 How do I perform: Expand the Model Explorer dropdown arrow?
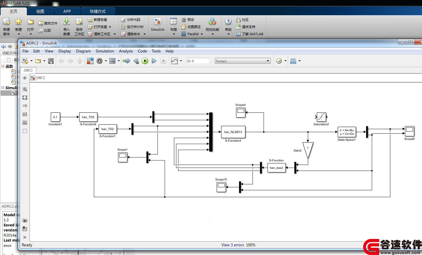coord(119,61)
